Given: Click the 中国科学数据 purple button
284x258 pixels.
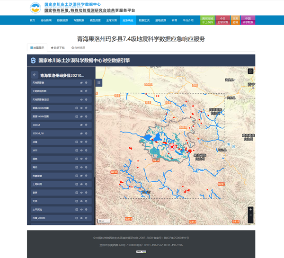Looking at the screenshot, I should coord(248,20).
